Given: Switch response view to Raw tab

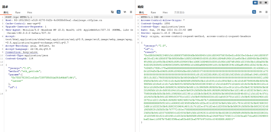Looking at the screenshot, I should point(153,12).
